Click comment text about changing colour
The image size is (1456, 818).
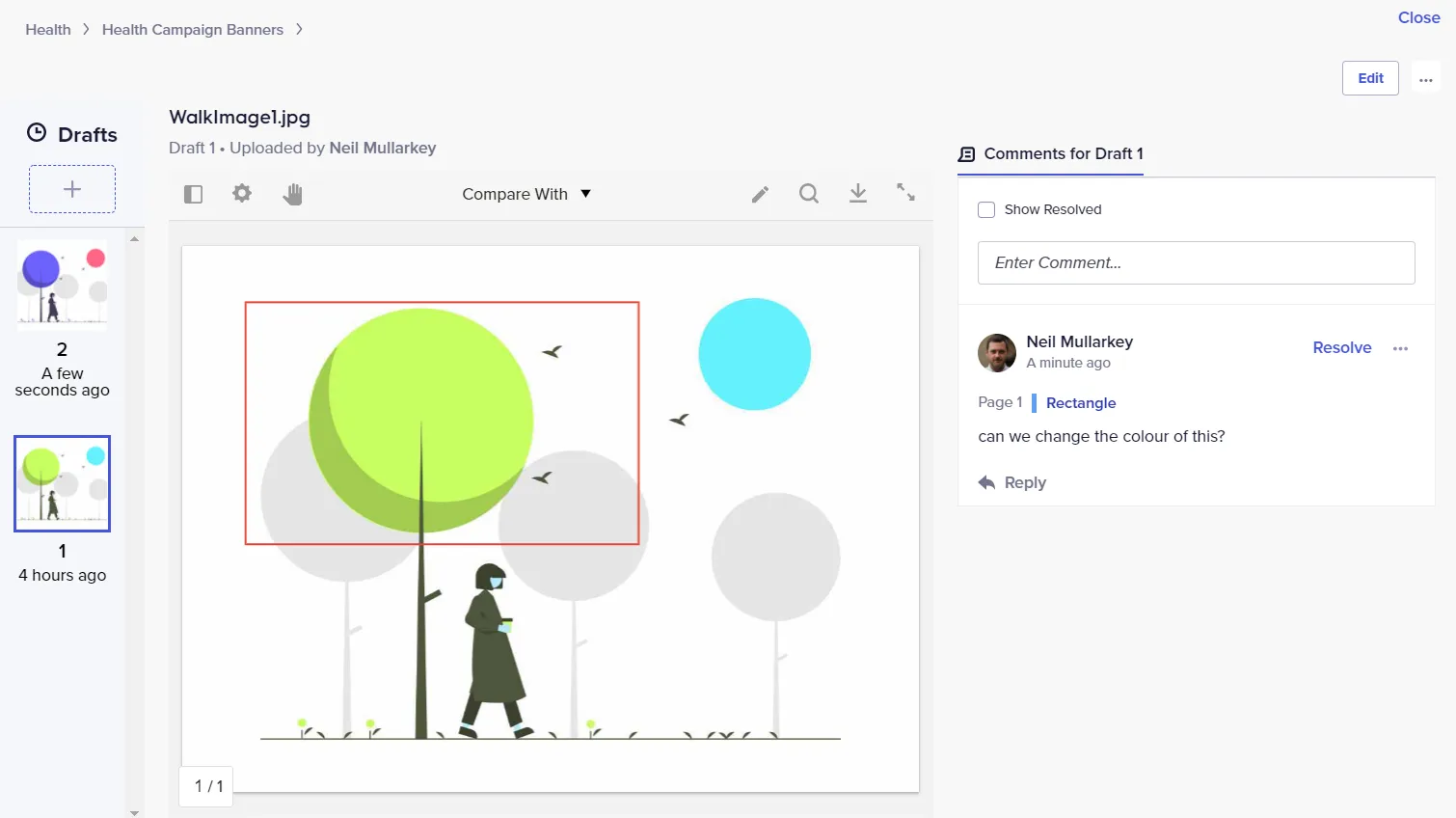point(1101,436)
